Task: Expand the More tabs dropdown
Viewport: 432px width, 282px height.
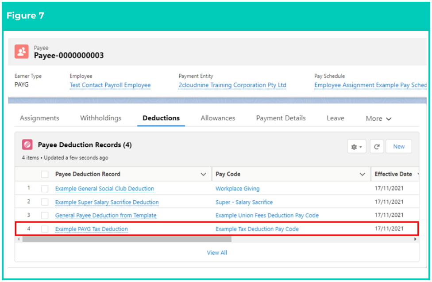Action: click(378, 118)
